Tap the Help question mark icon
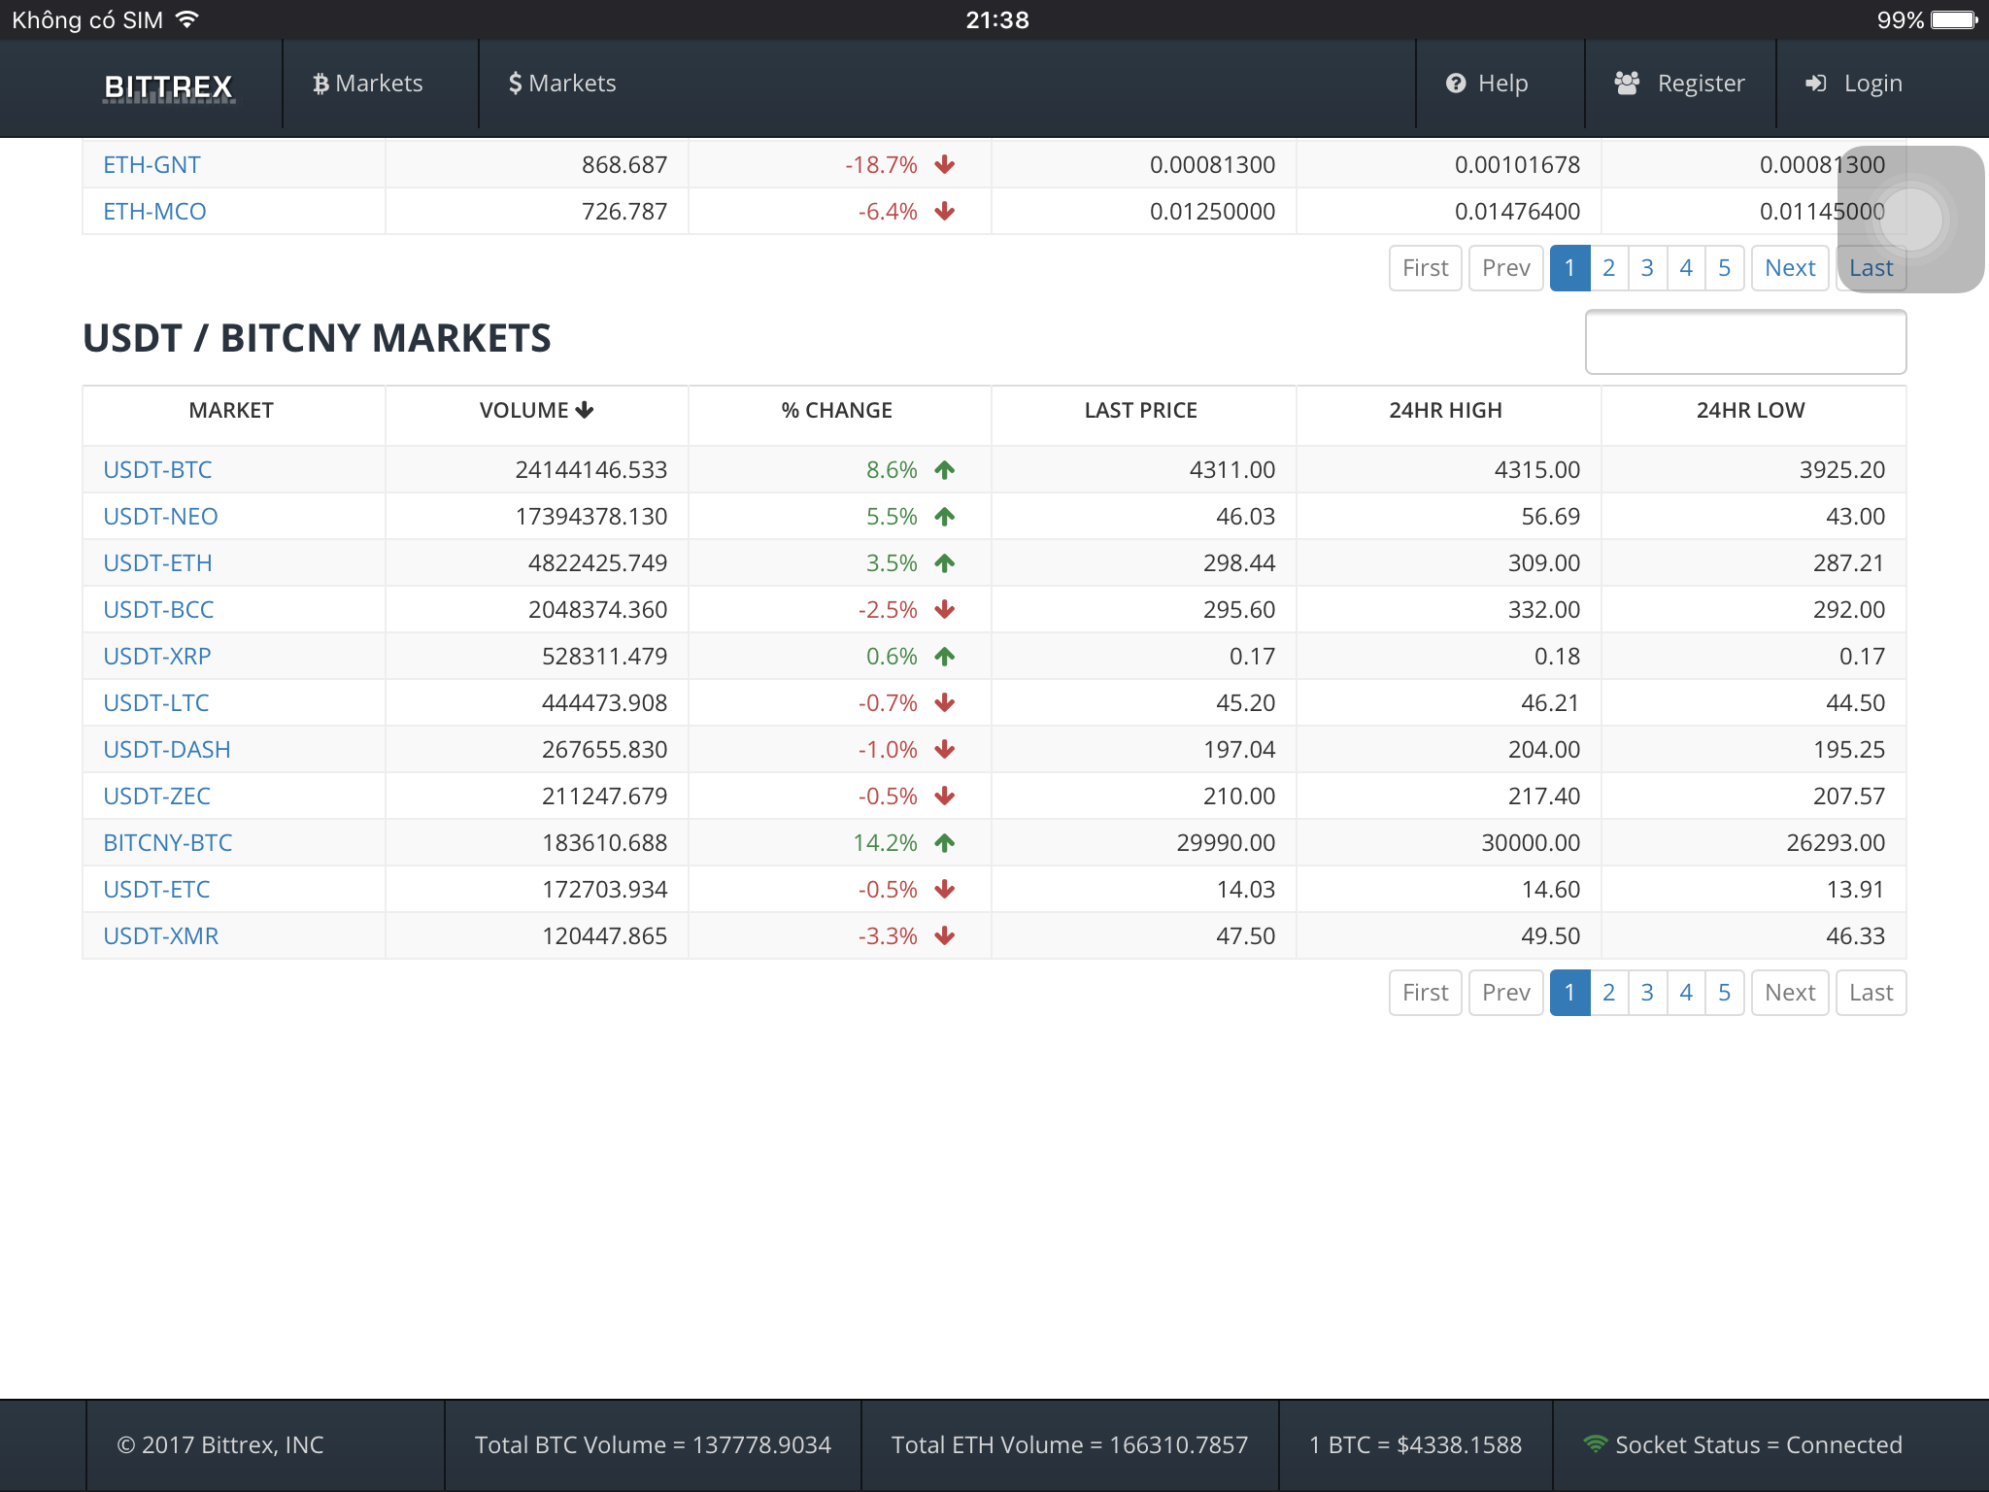This screenshot has height=1492, width=1989. (x=1455, y=84)
